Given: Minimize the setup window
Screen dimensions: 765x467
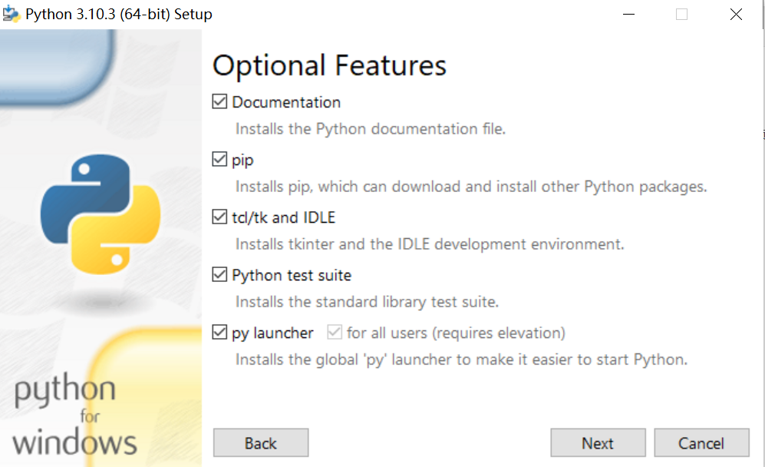Looking at the screenshot, I should click(628, 13).
